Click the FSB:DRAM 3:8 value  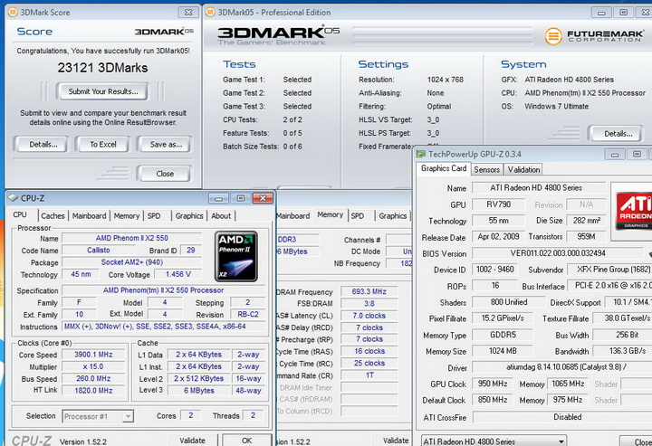click(369, 304)
